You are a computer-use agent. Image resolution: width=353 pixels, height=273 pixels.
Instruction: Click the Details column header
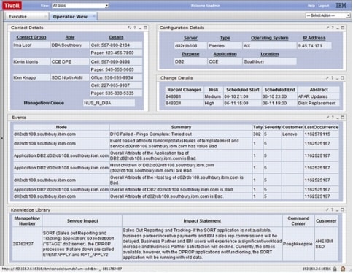click(x=116, y=37)
